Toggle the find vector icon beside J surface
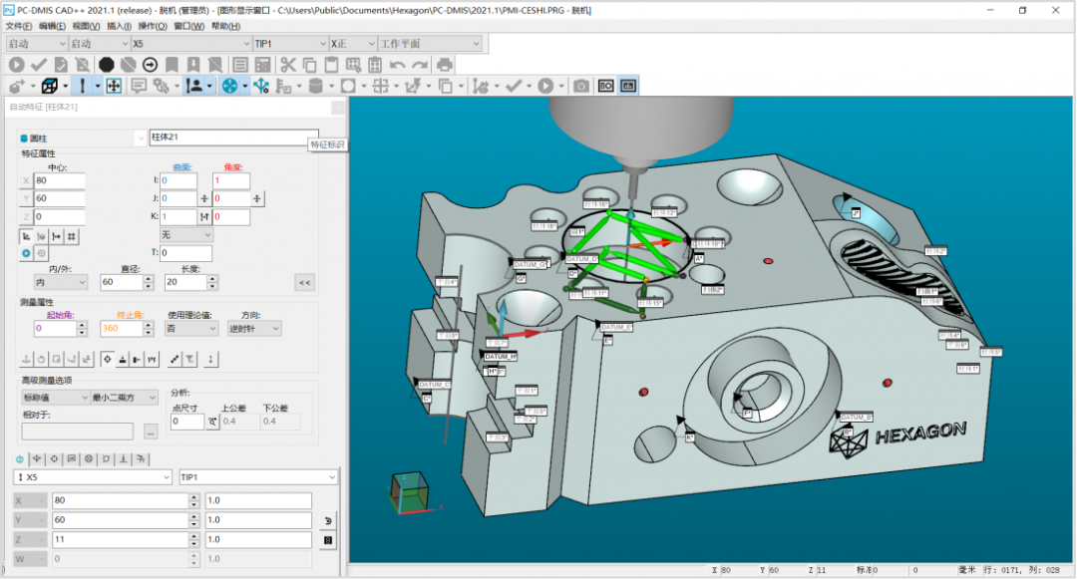 point(204,198)
